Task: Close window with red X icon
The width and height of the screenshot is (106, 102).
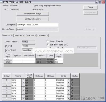Action: pos(103,2)
